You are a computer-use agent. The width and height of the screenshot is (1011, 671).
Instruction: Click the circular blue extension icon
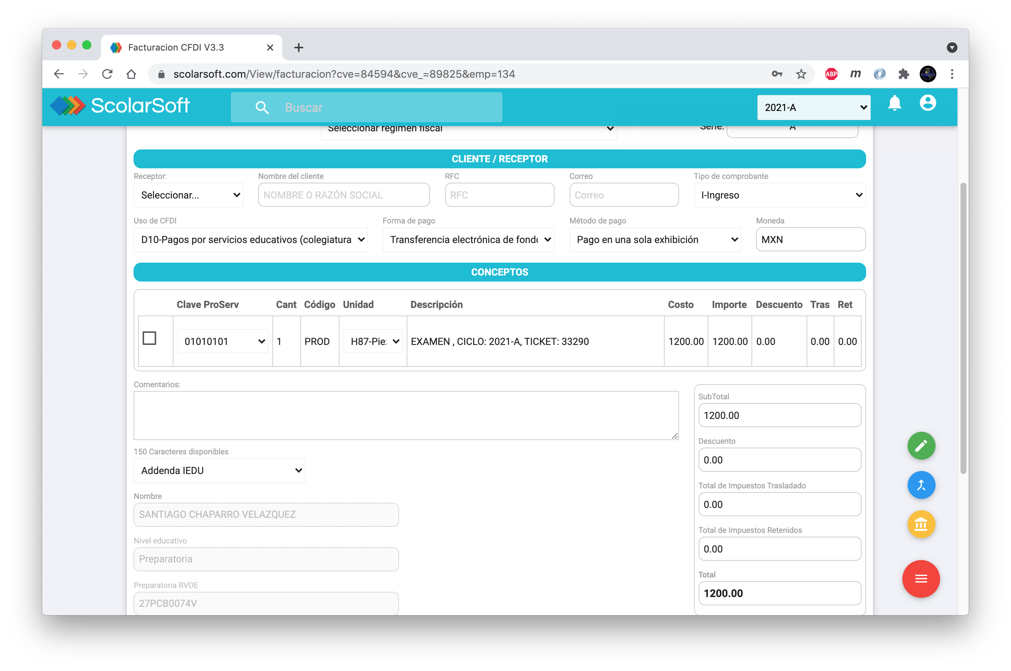click(879, 74)
